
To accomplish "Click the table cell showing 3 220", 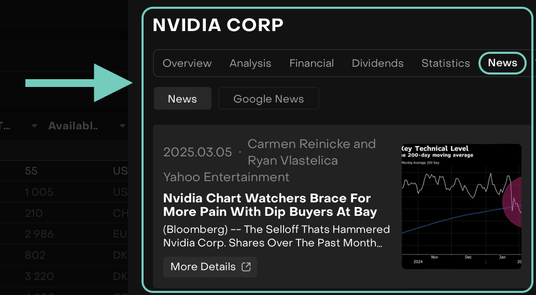I will coord(39,276).
